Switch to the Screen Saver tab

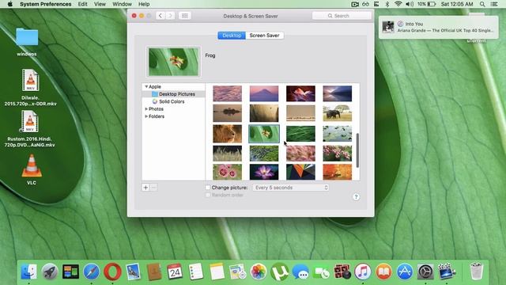point(265,36)
